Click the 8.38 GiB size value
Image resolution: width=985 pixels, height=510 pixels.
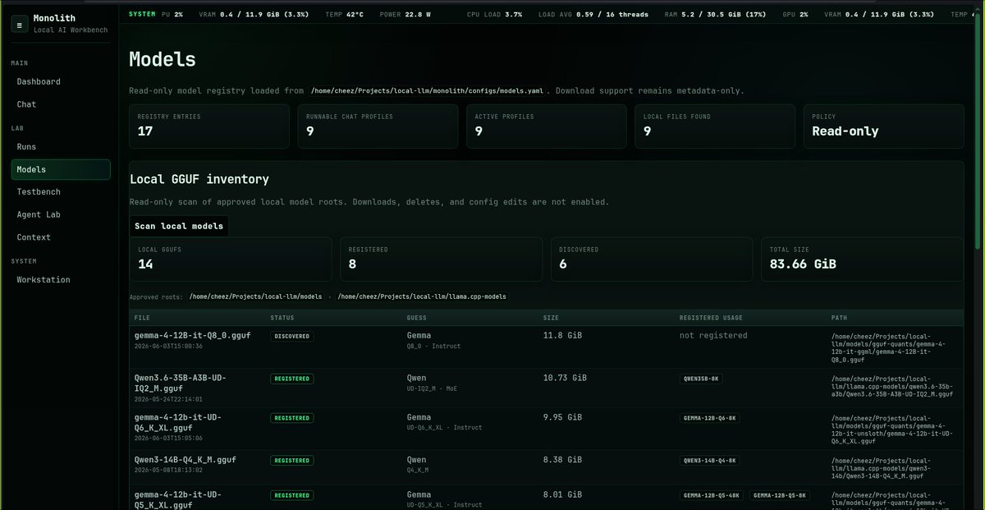562,460
